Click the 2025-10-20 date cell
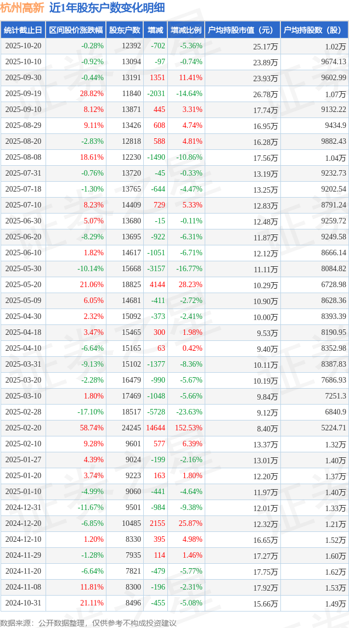349x628 pixels. (x=23, y=46)
